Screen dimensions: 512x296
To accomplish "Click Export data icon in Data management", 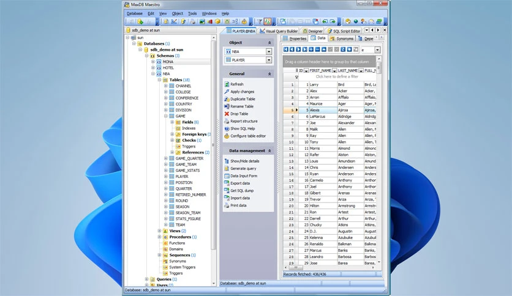I will pos(227,183).
